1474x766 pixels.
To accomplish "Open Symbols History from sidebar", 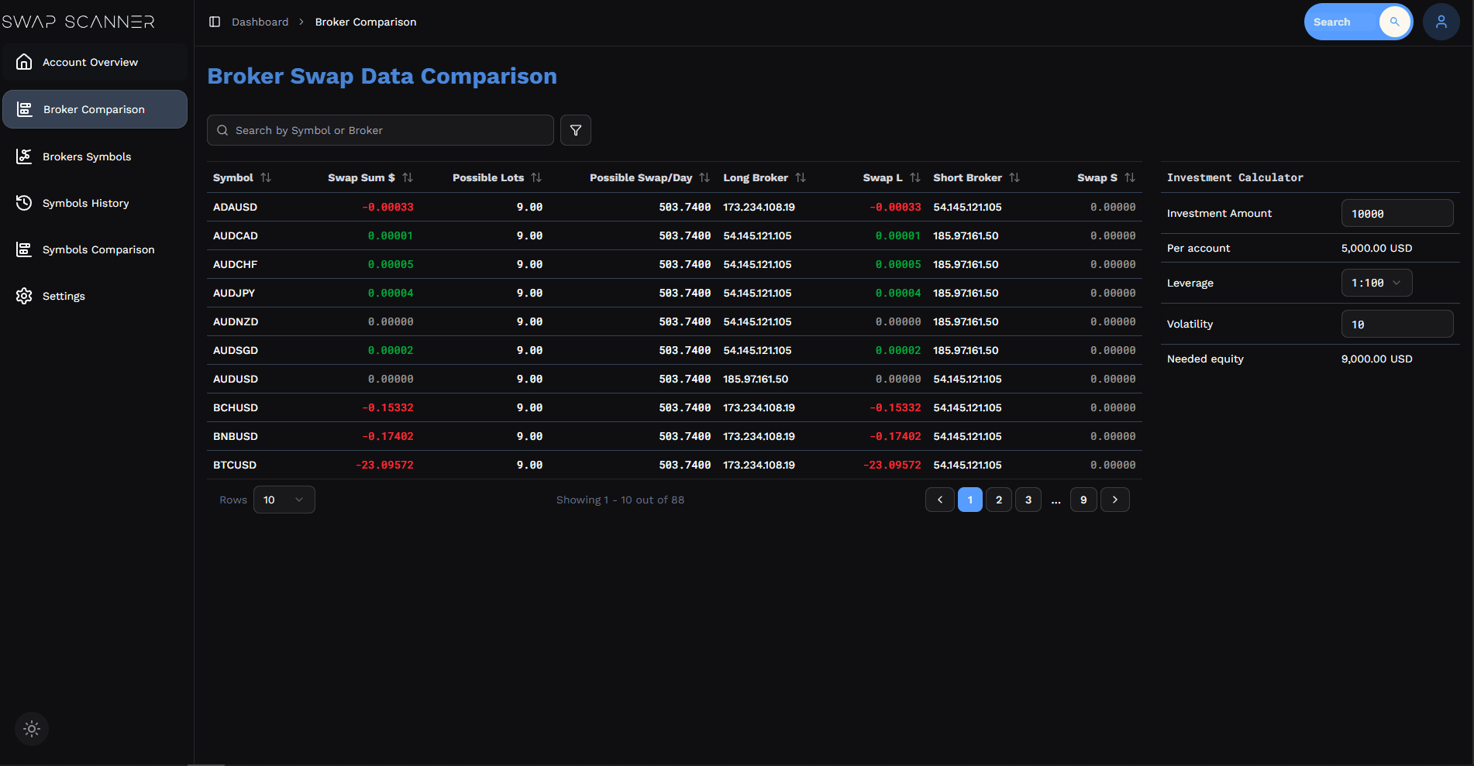I will [x=85, y=203].
